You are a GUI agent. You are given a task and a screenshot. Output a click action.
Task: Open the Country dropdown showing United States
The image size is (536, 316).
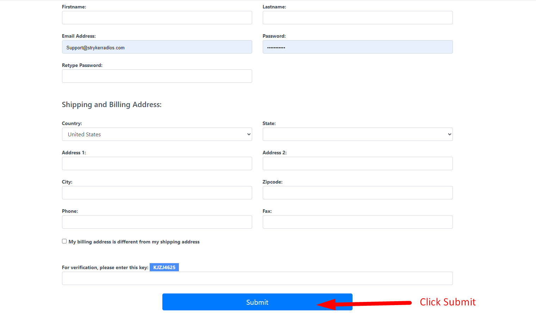[157, 134]
